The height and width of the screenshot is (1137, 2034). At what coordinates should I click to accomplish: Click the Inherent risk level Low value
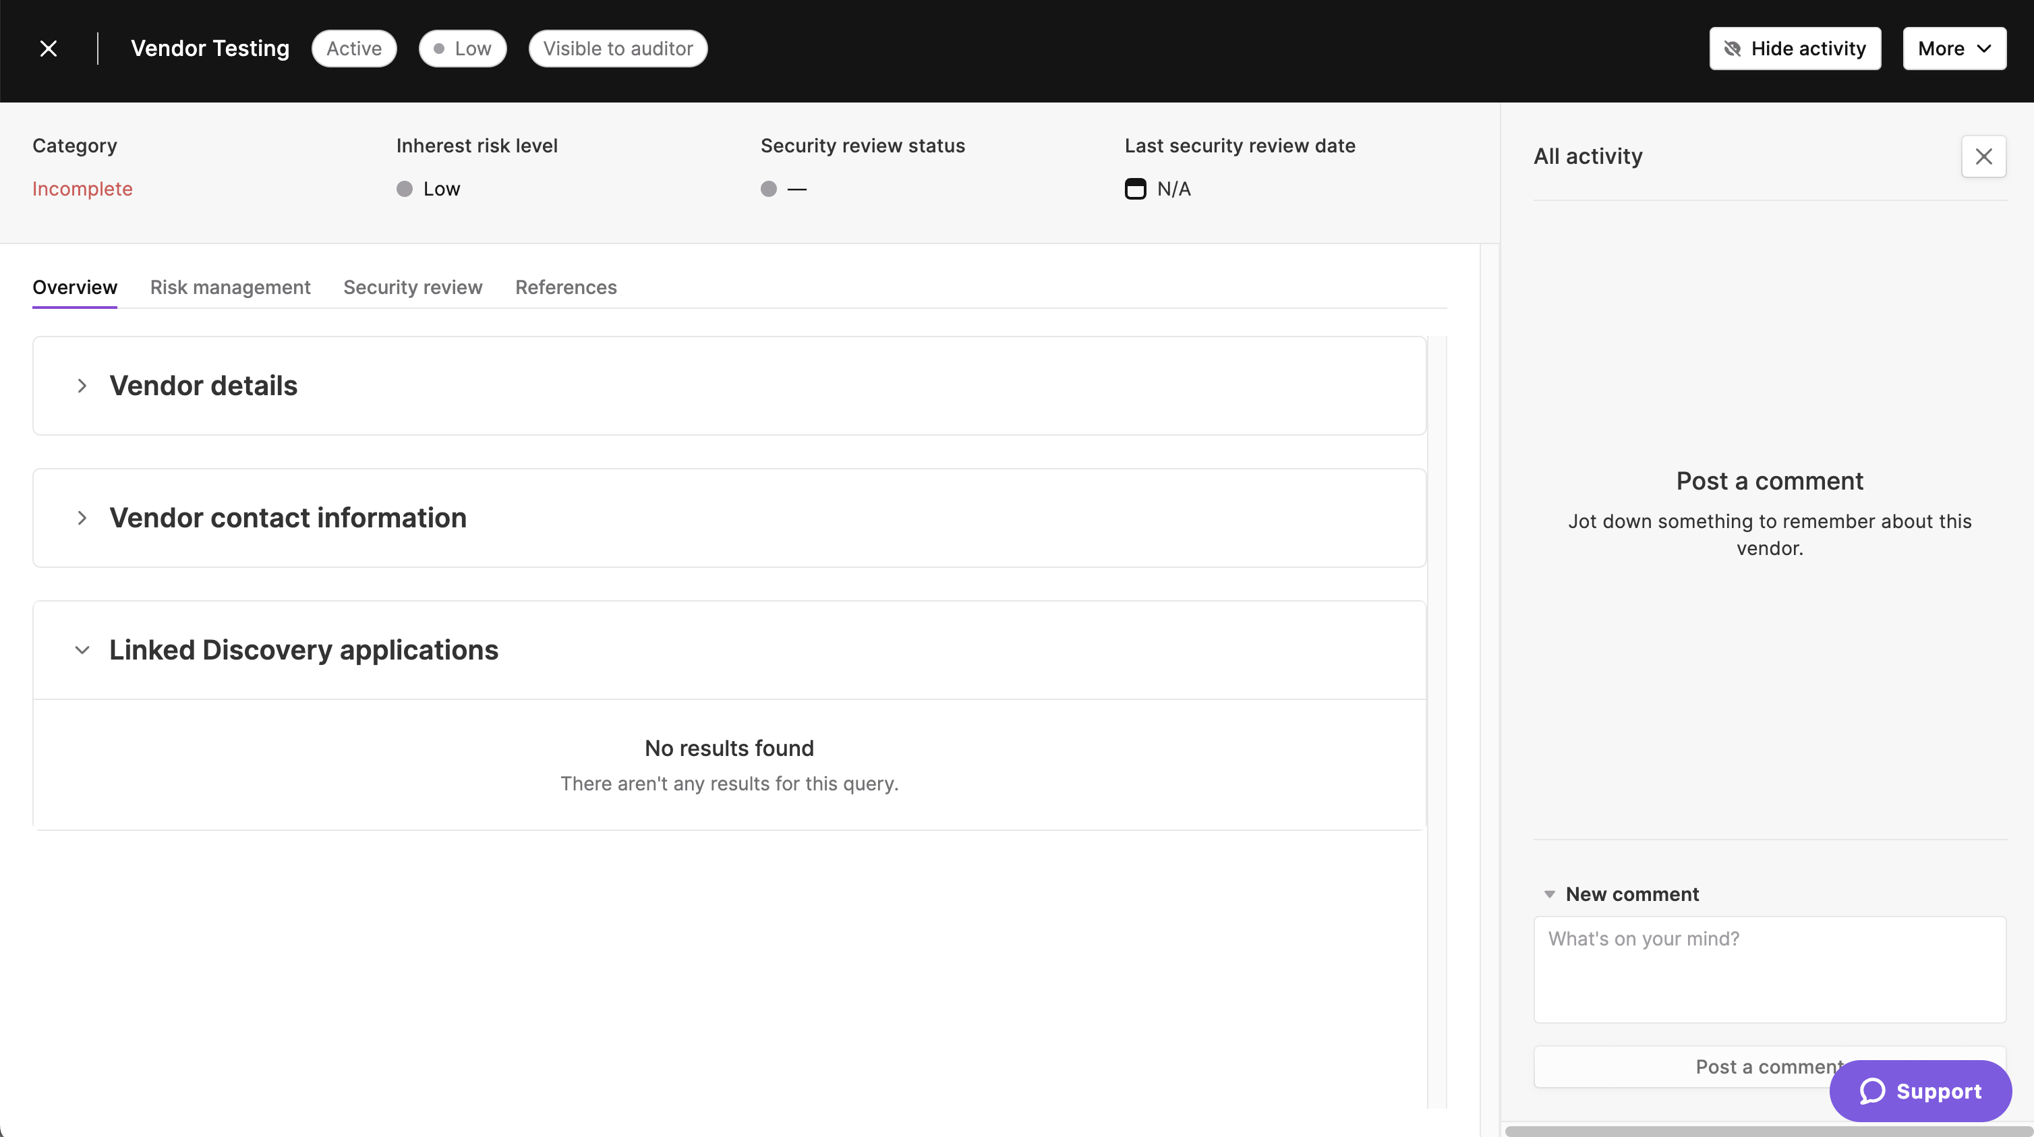pyautogui.click(x=441, y=189)
